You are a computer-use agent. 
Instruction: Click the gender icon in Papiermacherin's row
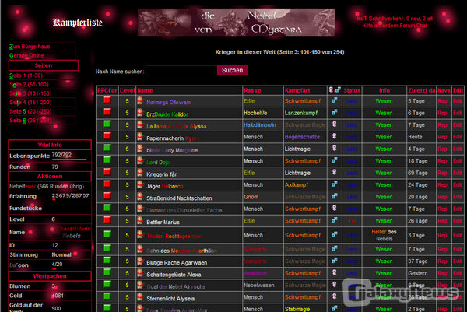click(334, 137)
